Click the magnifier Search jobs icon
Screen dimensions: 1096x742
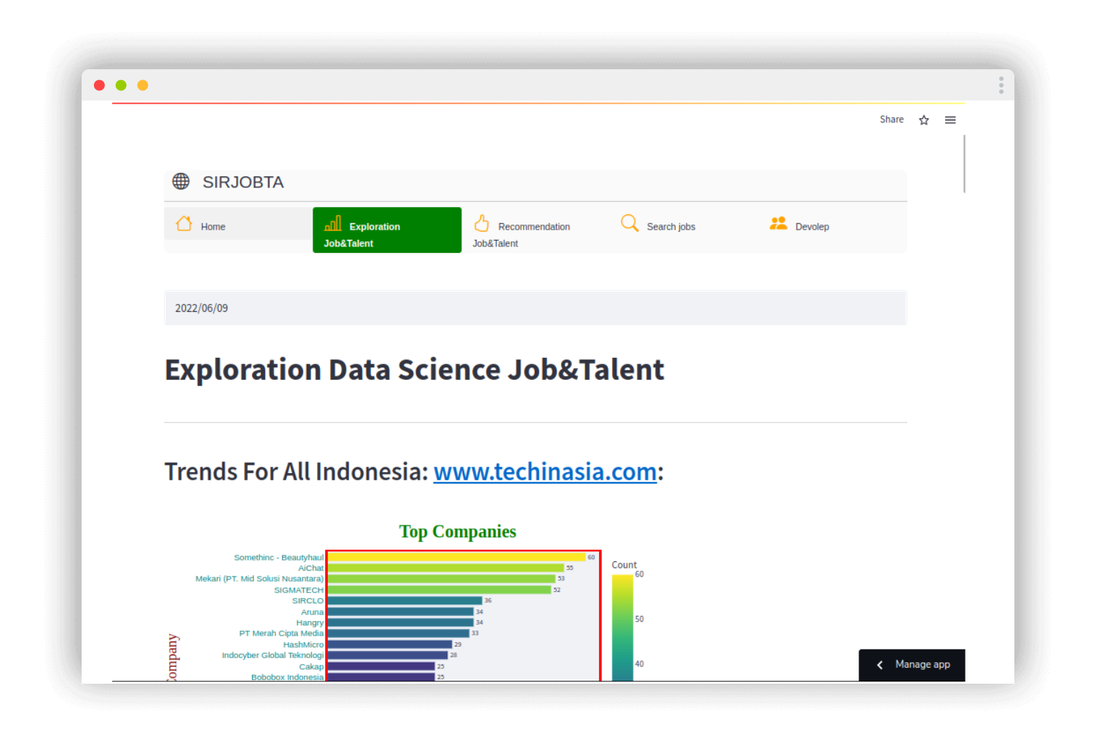tap(630, 223)
